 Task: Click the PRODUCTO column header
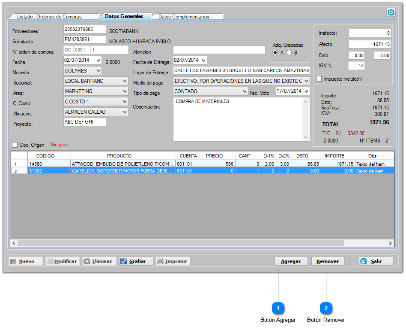pyautogui.click(x=123, y=156)
